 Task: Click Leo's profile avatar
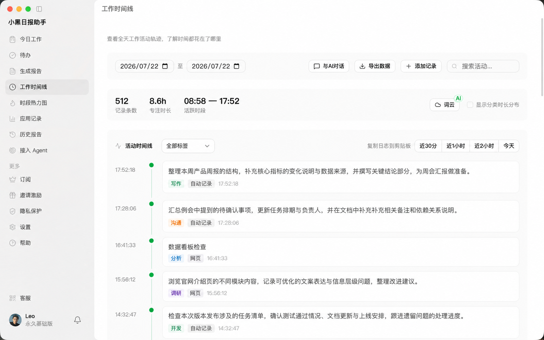(x=15, y=320)
